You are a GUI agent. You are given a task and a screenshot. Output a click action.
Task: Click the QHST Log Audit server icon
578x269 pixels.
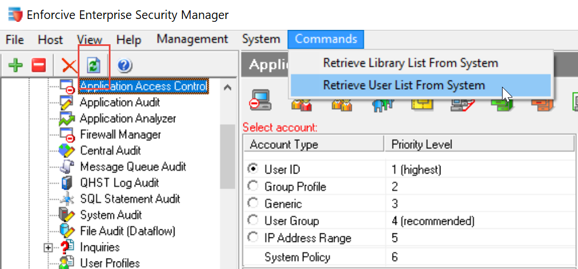click(x=67, y=183)
